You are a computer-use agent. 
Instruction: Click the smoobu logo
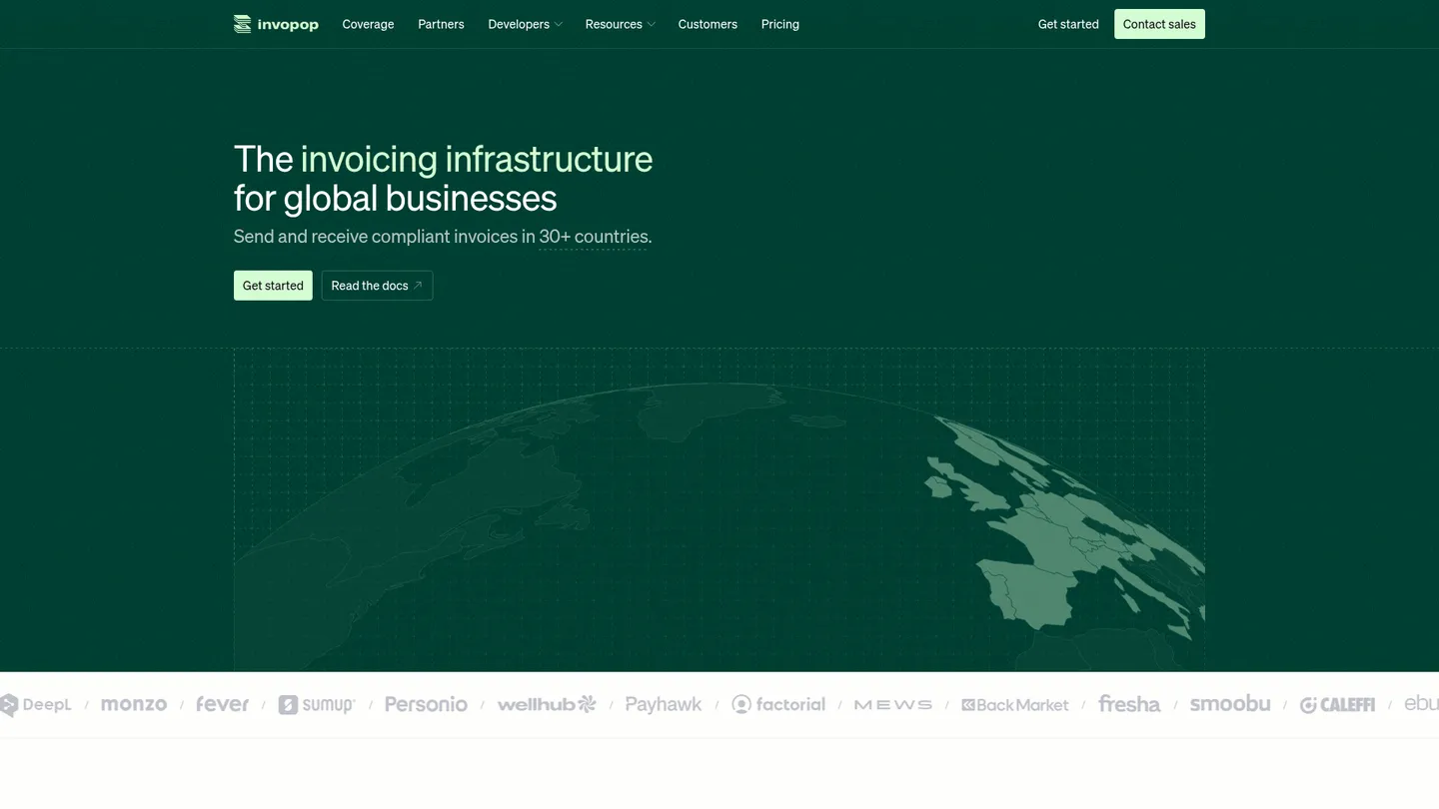(1230, 704)
